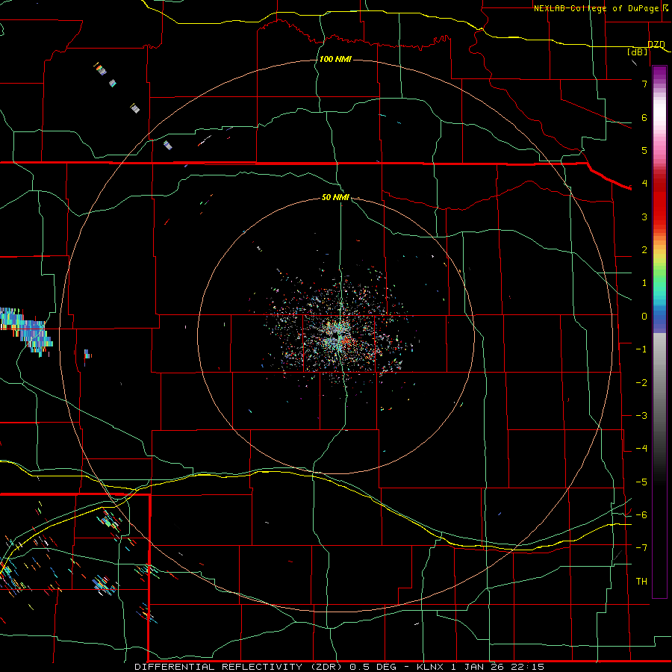Click the 100 NMI range ring label

point(335,59)
